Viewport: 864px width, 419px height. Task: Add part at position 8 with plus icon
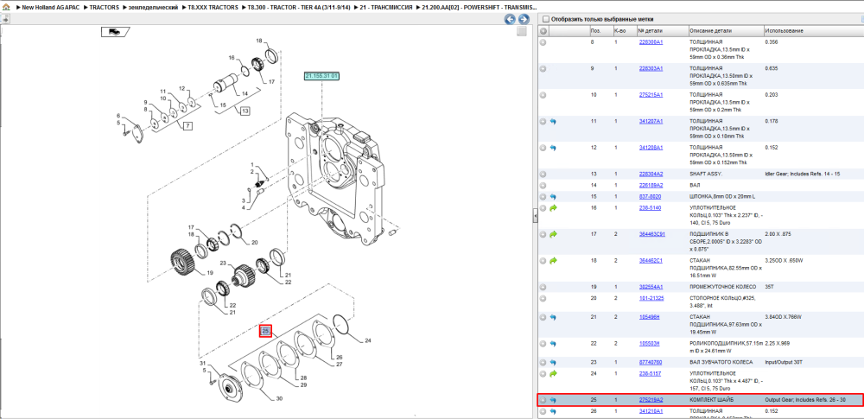coord(543,41)
